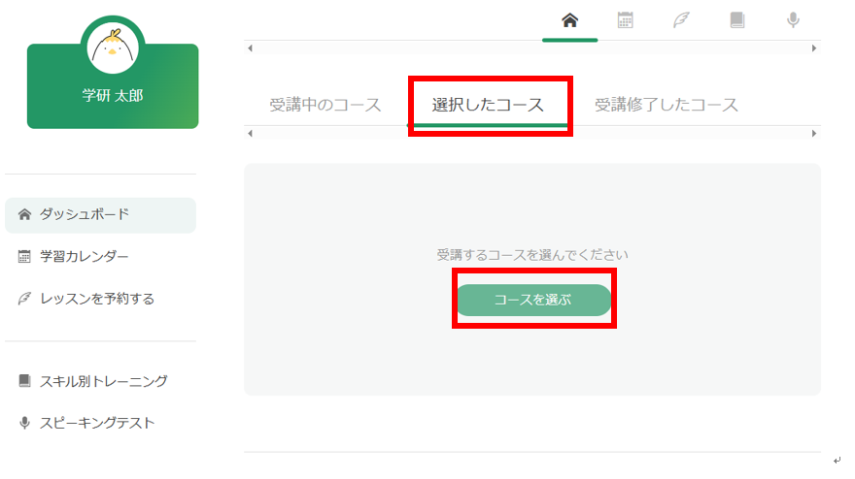855x479 pixels.
Task: Click the text 受講するコースを選んでください
Action: [532, 255]
